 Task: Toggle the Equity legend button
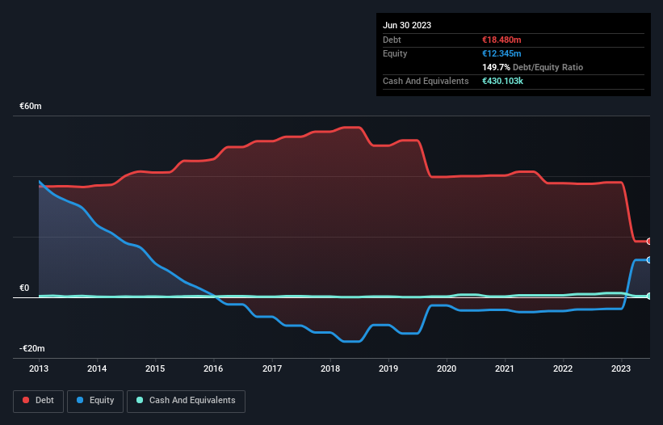[95, 401]
